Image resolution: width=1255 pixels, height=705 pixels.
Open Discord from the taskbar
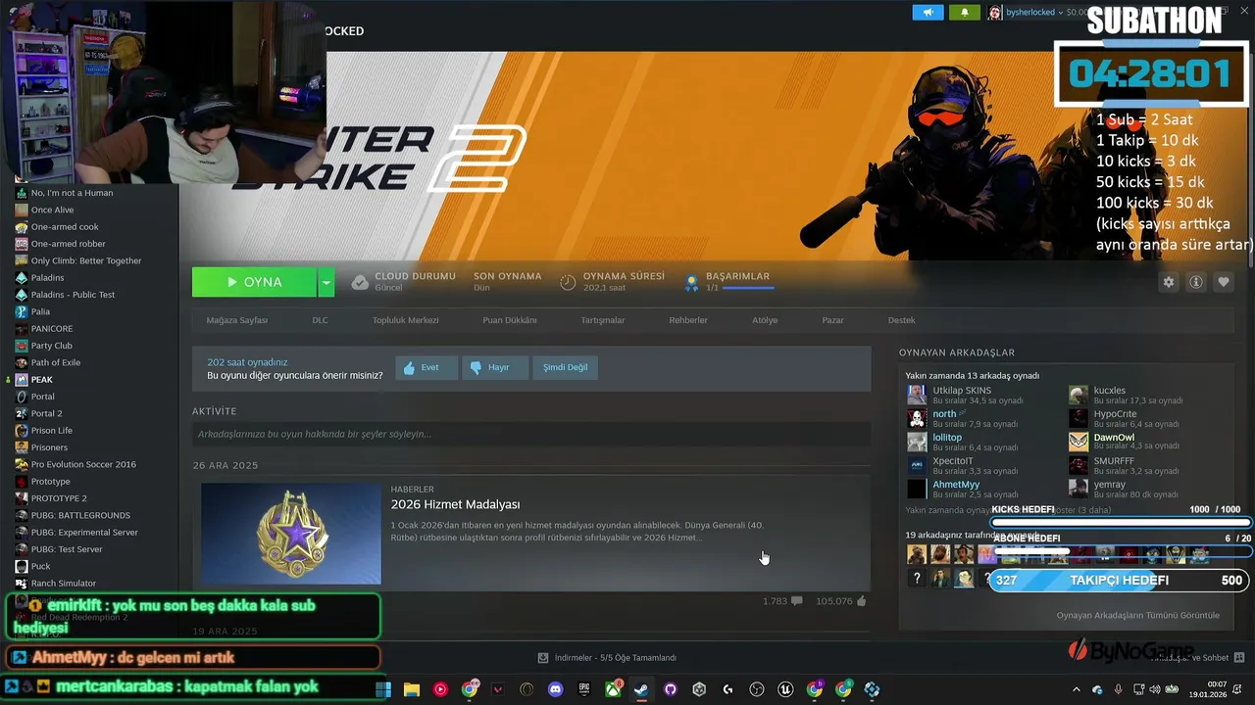click(556, 689)
